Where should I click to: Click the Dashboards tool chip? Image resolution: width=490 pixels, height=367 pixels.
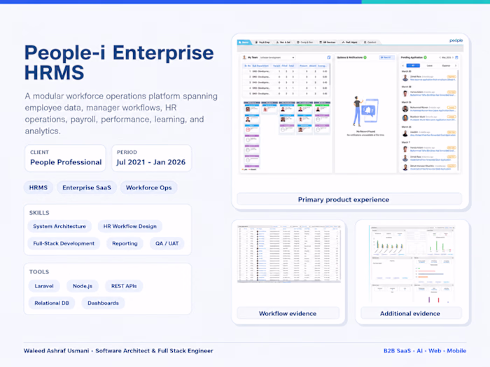click(103, 303)
